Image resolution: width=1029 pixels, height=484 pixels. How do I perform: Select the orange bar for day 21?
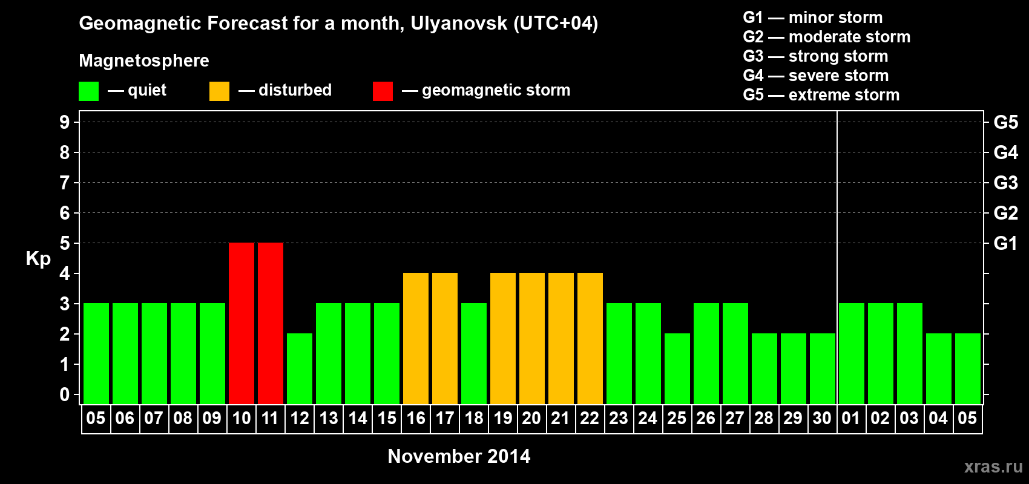[x=561, y=338]
